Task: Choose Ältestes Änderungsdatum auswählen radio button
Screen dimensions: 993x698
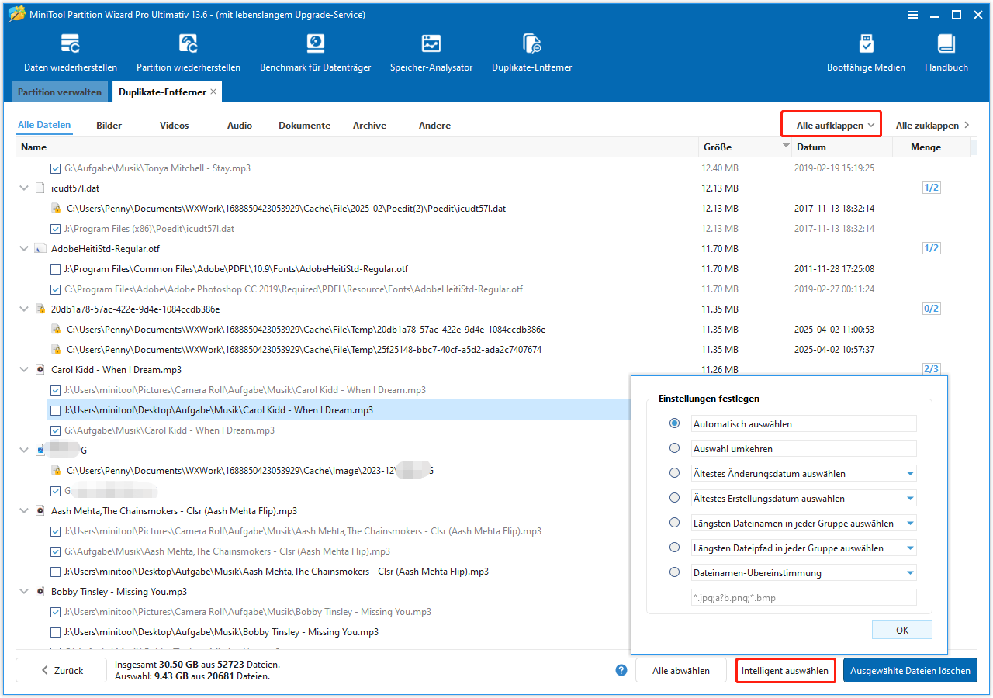Action: pyautogui.click(x=675, y=473)
